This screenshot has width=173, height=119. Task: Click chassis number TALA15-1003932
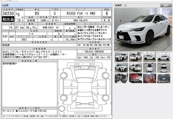94,52
